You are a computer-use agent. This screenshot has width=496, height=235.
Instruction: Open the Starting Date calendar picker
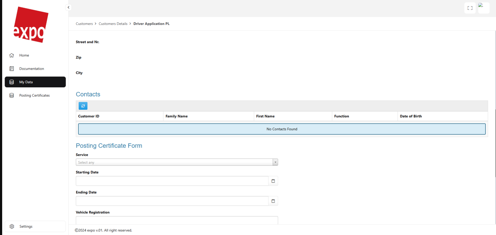tap(273, 181)
